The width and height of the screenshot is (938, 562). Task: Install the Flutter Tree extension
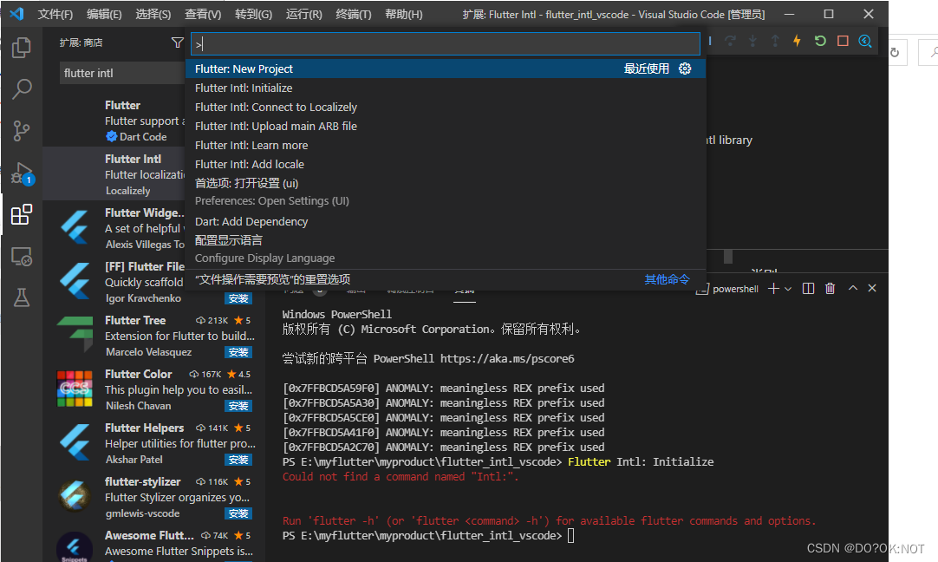238,352
